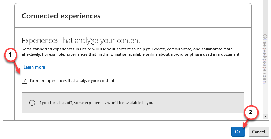The image size is (271, 139).
Task: Click the 'Turn on experiences that analyze' label
Action: (x=72, y=81)
